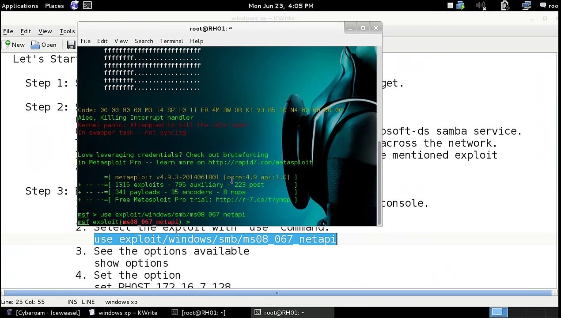
Task: Click the KWrite horizontal scrollbar right arrow
Action: point(555,293)
